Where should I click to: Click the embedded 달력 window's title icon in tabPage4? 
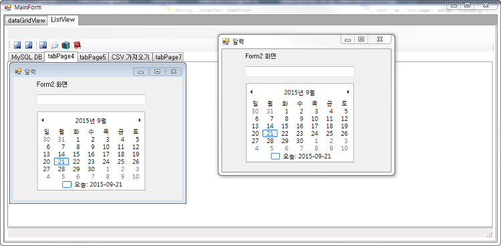point(18,72)
